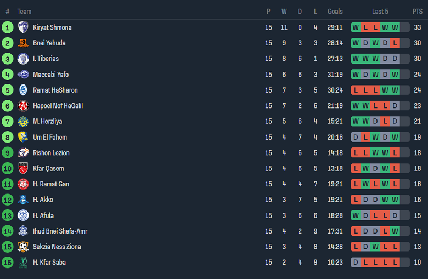
Task: Open Ramat HaSharon team link
Action: [55, 90]
